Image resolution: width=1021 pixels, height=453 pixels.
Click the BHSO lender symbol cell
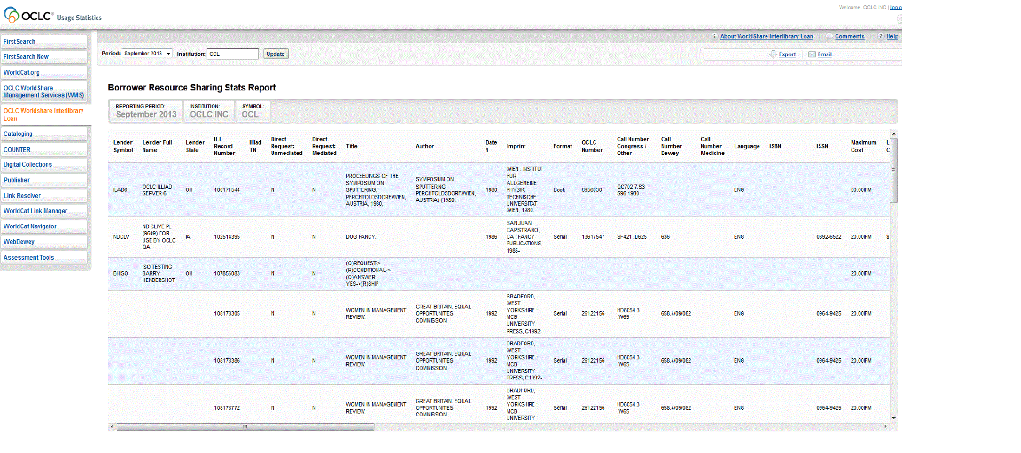pos(120,274)
